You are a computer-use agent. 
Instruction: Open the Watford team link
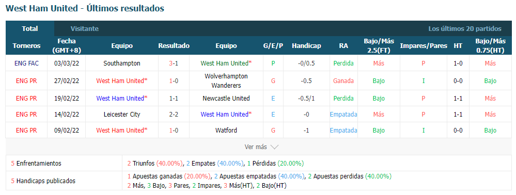226,130
